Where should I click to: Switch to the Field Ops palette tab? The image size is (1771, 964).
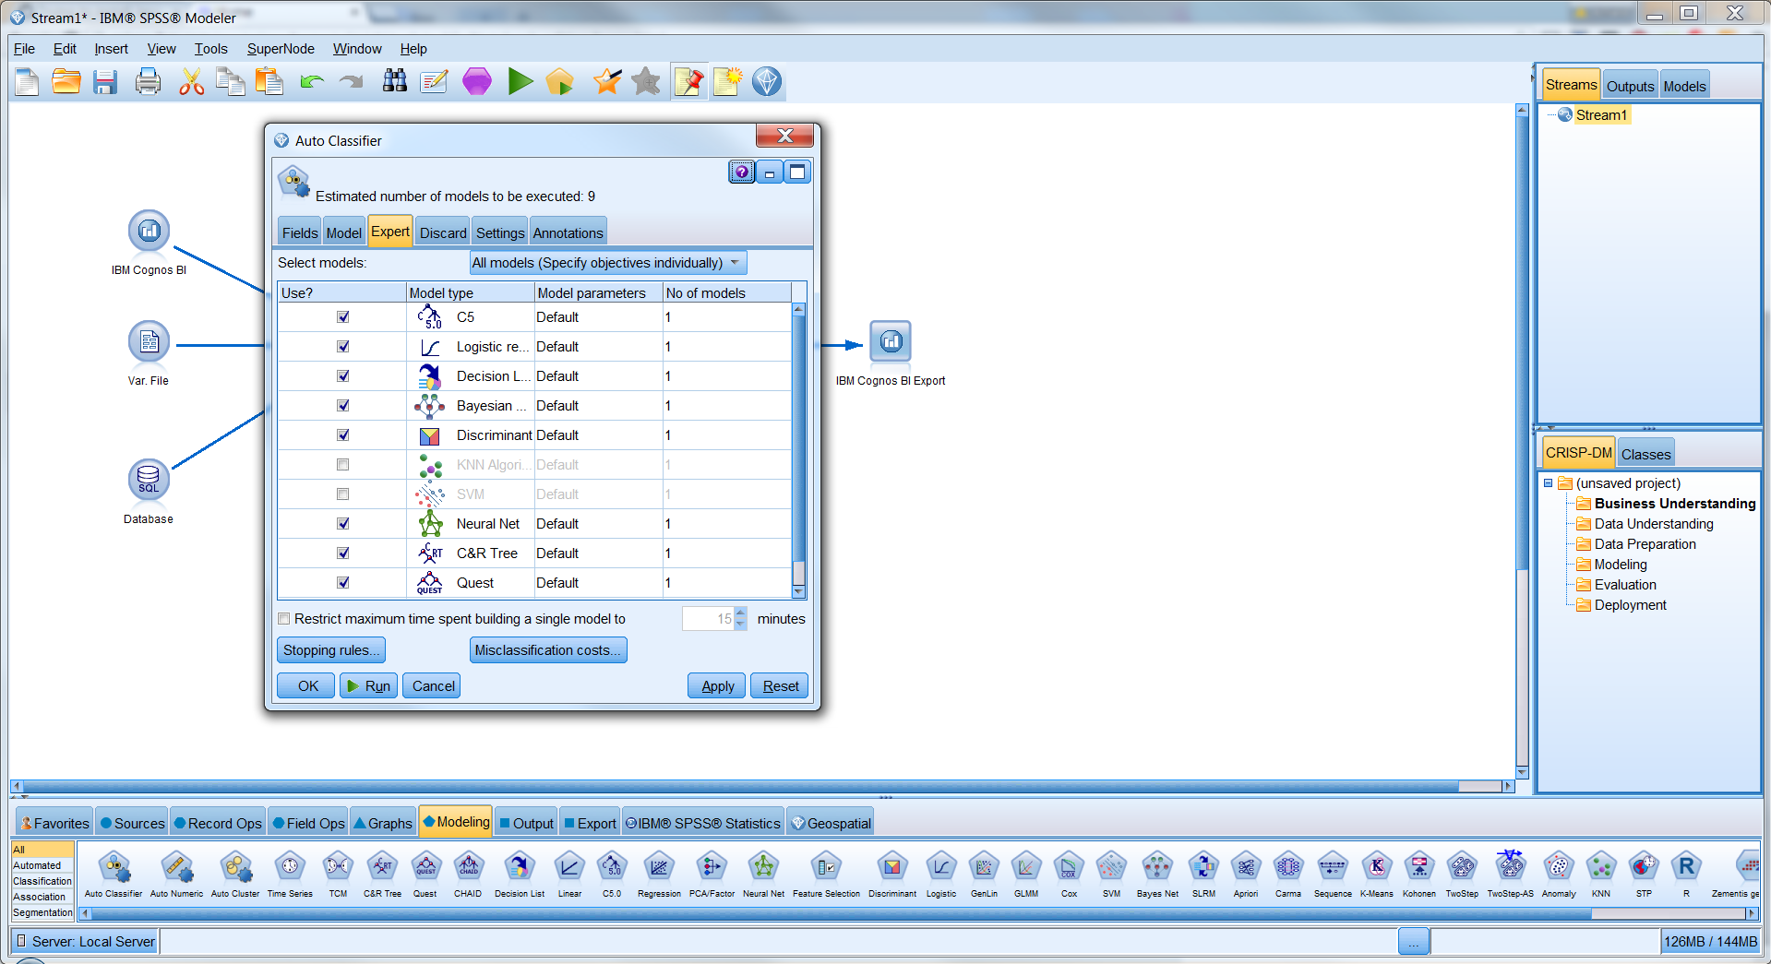(308, 823)
